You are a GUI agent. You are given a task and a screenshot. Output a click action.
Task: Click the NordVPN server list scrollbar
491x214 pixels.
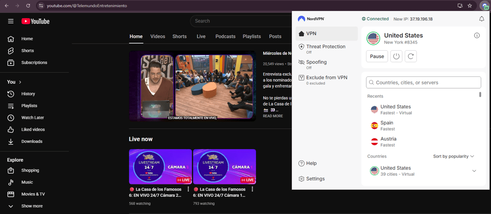click(x=480, y=94)
